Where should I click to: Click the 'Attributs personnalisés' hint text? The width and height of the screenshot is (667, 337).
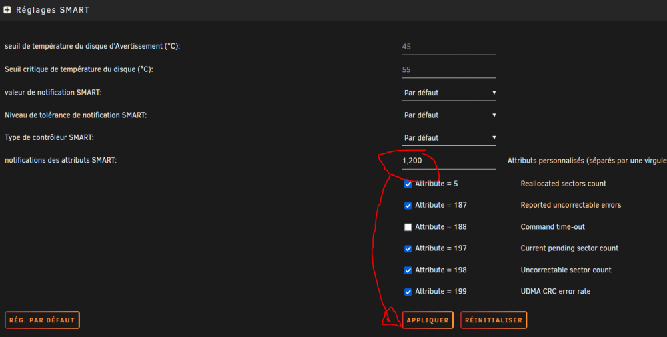pos(587,161)
